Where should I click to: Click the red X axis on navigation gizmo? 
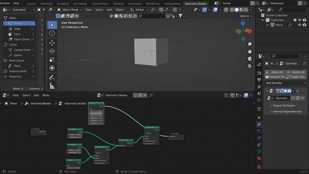[250, 31]
